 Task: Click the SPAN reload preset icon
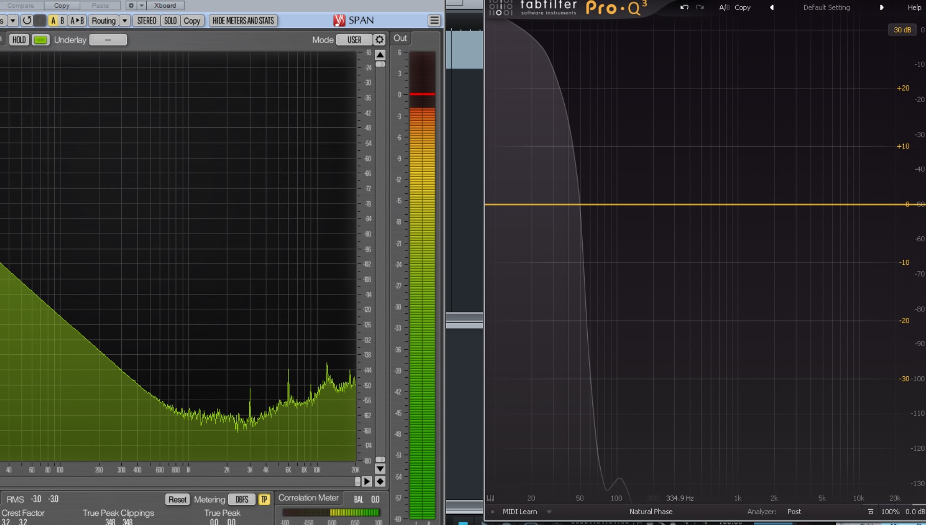[27, 20]
